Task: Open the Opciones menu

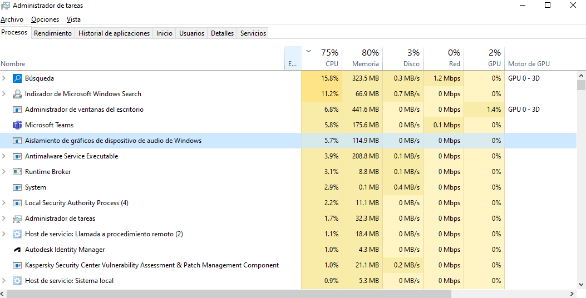Action: pyautogui.click(x=45, y=19)
